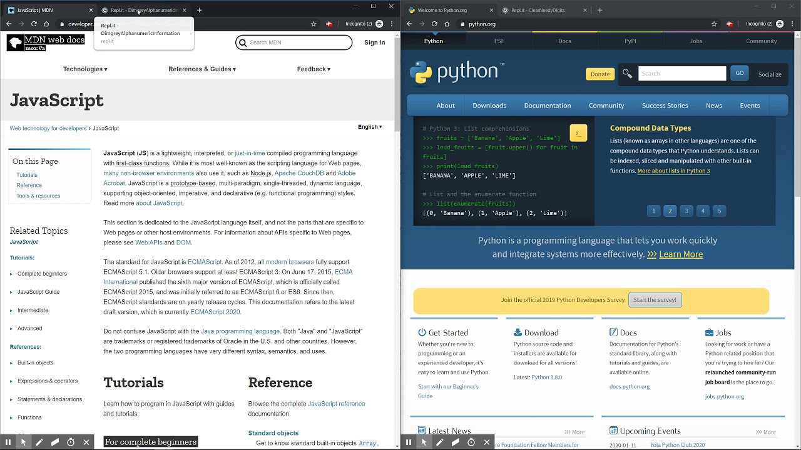
Task: Click the Python logo
Action: (x=457, y=72)
